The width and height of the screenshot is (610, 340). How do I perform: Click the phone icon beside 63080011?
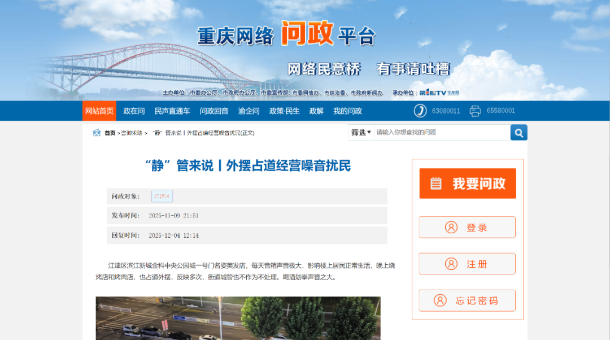420,111
